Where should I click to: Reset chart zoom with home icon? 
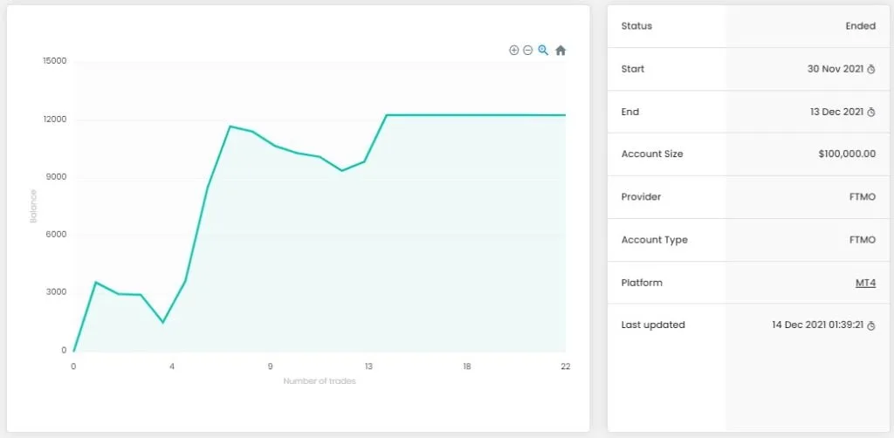pos(560,51)
